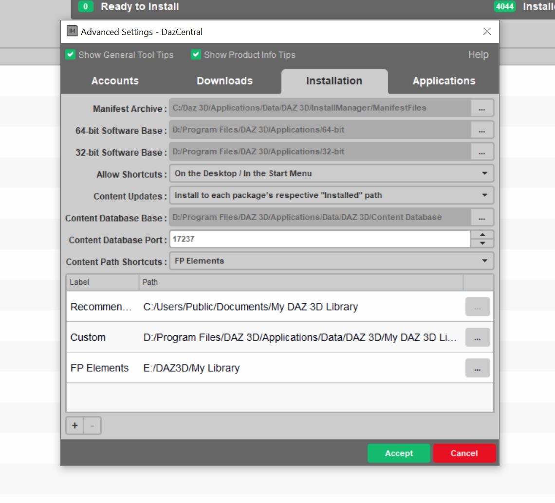The height and width of the screenshot is (503, 555).
Task: Open the Allow Shortcuts dropdown
Action: [x=332, y=173]
